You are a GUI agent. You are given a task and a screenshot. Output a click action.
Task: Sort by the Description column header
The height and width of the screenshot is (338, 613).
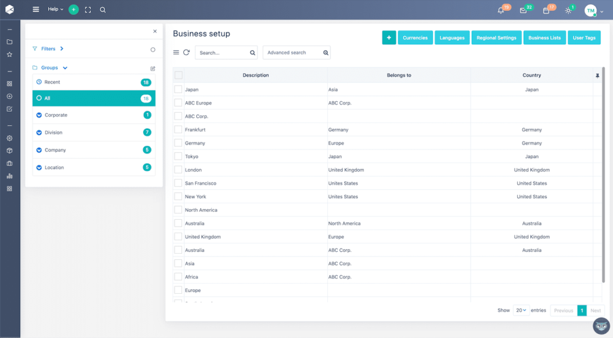(x=256, y=75)
